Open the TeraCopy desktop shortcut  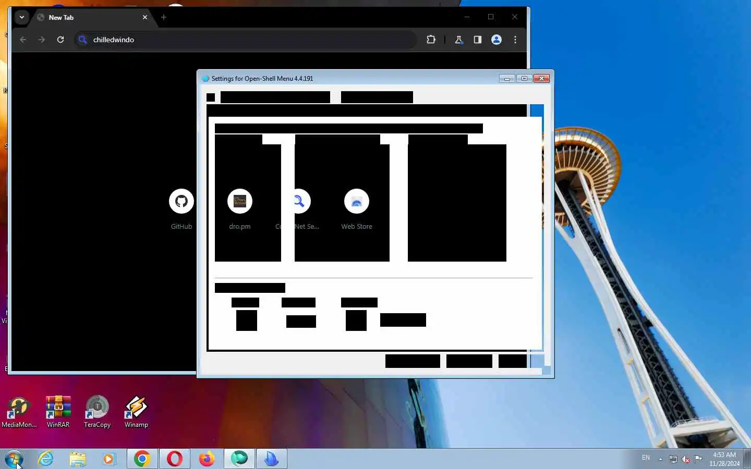tap(97, 412)
